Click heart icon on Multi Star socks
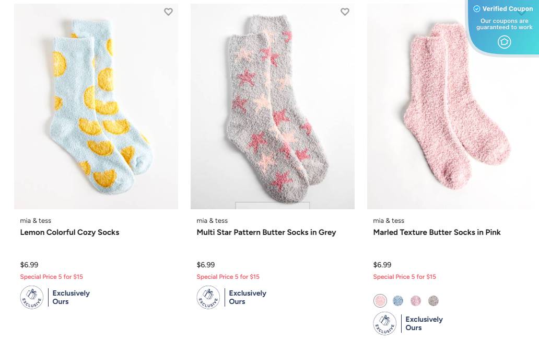The image size is (539, 339). pos(345,12)
